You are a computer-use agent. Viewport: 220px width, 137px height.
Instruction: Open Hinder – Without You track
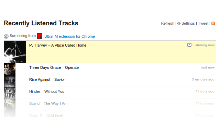[47, 91]
